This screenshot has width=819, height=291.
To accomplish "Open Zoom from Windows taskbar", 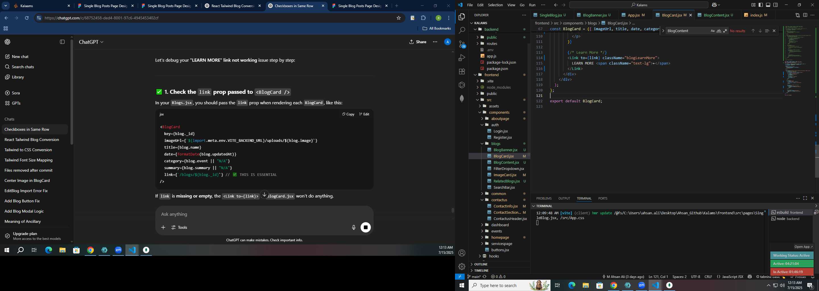I will tap(642, 285).
